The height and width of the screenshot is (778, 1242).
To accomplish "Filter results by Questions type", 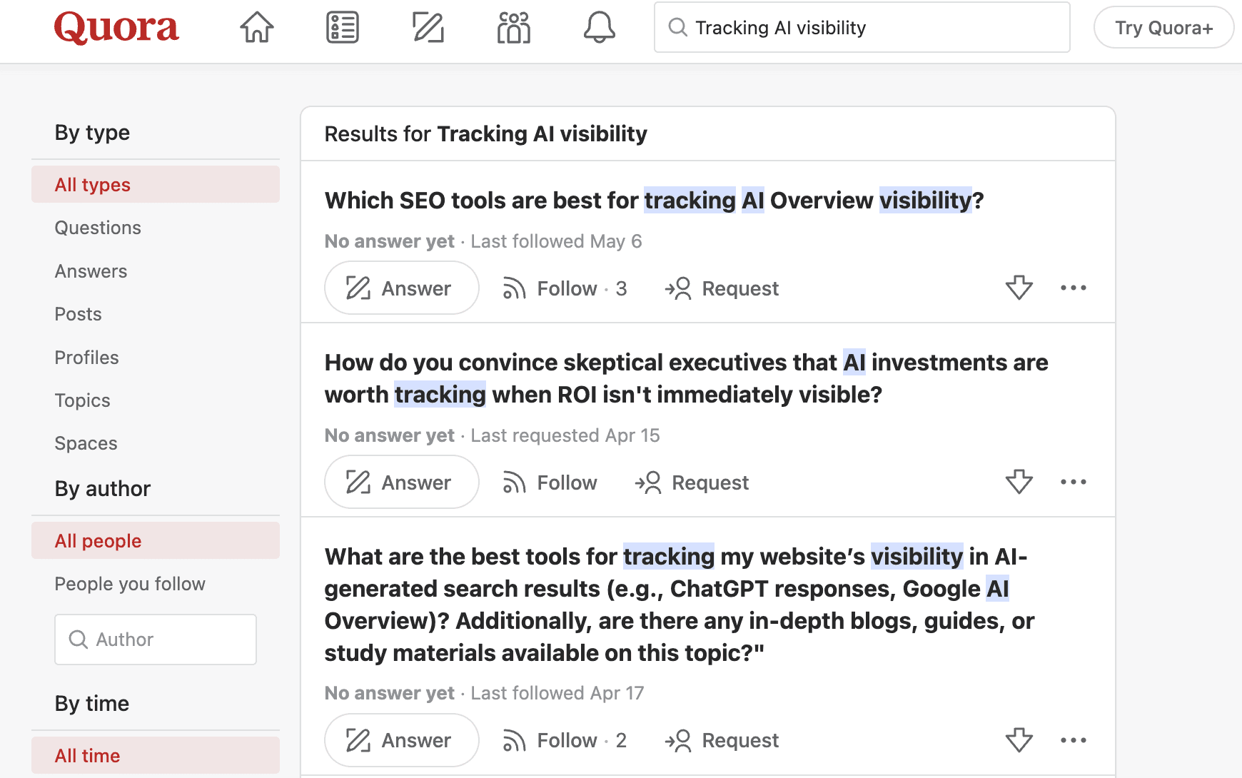I will pos(98,228).
